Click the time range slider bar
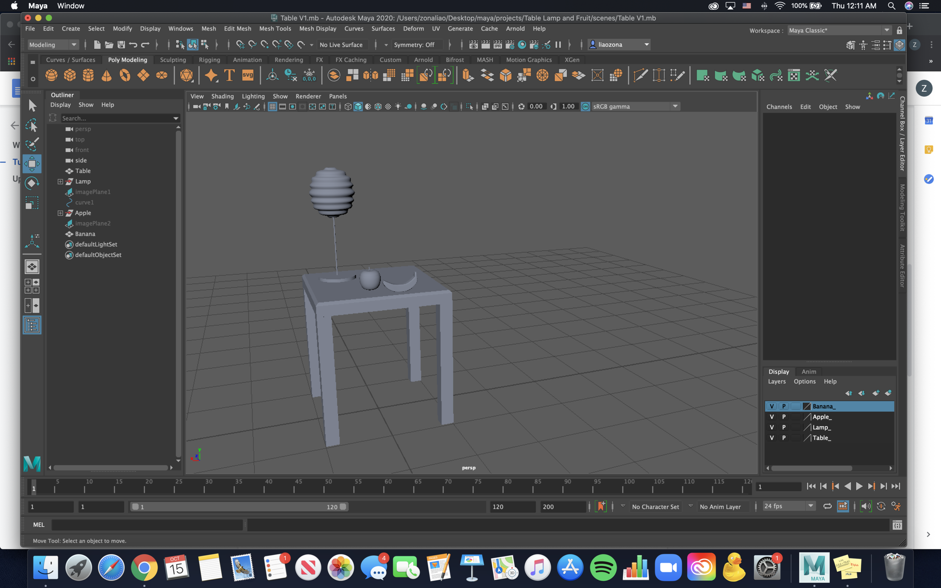This screenshot has height=588, width=941. point(239,507)
